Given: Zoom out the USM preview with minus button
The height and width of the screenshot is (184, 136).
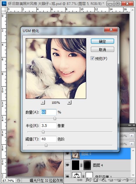Looking at the screenshot, I should [43, 102].
